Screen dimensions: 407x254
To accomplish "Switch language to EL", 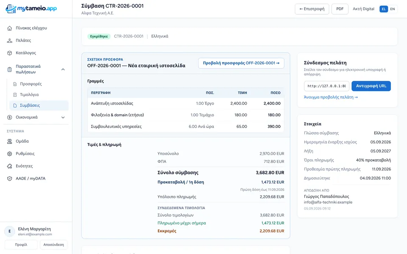I will click(x=384, y=9).
